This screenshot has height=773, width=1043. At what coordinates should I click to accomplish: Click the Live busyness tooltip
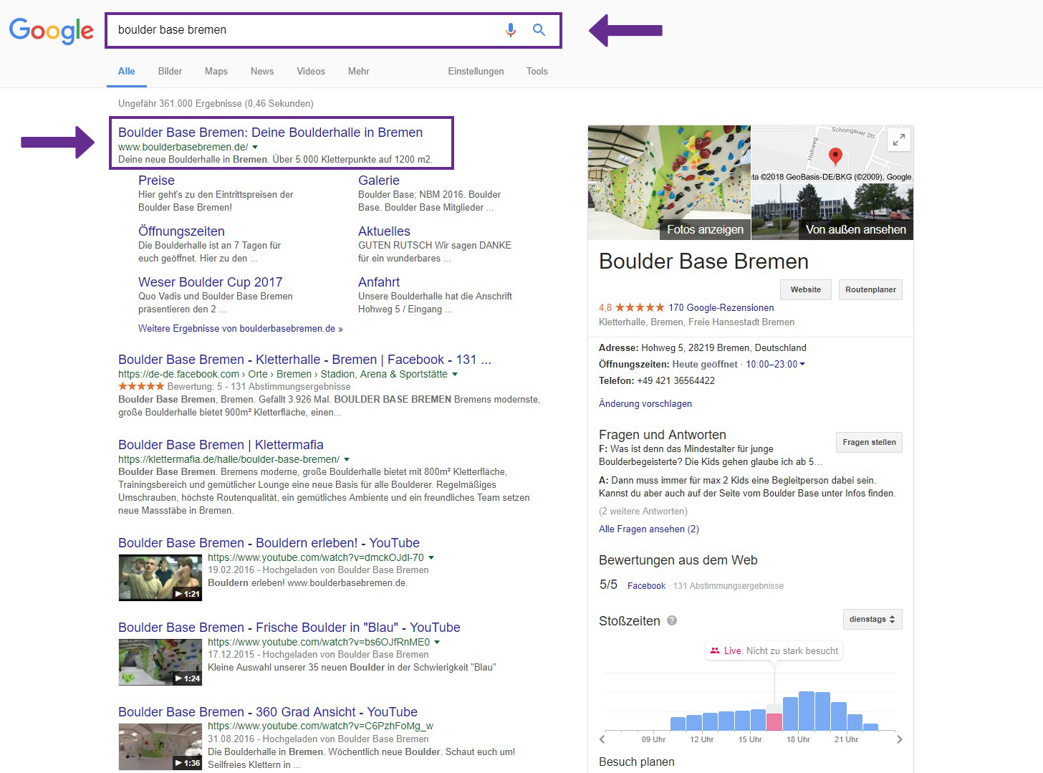pyautogui.click(x=774, y=650)
